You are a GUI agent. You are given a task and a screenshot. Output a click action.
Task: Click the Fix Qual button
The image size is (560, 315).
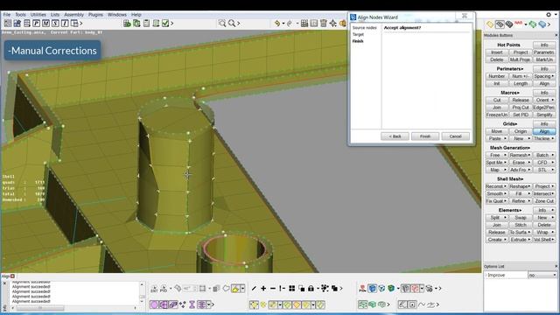pyautogui.click(x=496, y=201)
